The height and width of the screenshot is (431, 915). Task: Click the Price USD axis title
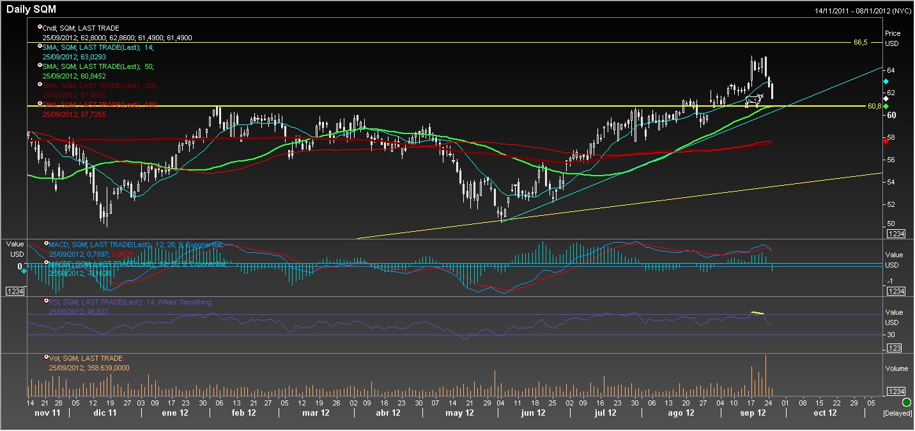tap(893, 38)
